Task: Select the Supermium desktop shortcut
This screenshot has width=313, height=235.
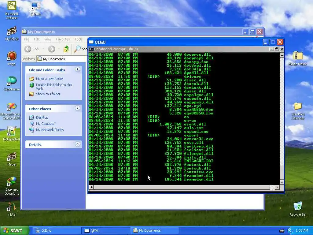Action: [12, 84]
